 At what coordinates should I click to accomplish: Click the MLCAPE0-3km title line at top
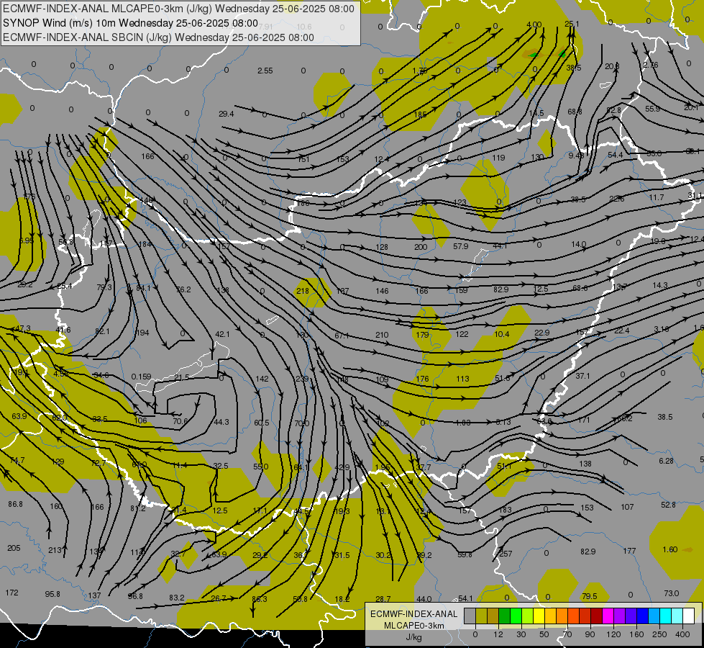tap(178, 9)
